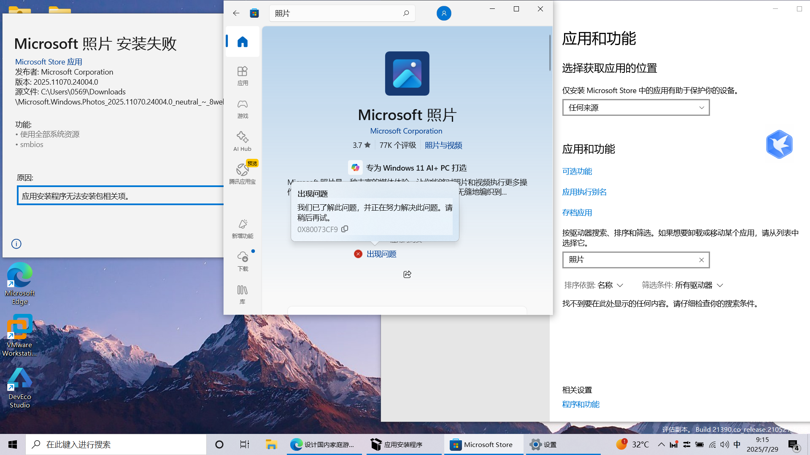Open the account profile in Microsoft Store

[x=443, y=13]
